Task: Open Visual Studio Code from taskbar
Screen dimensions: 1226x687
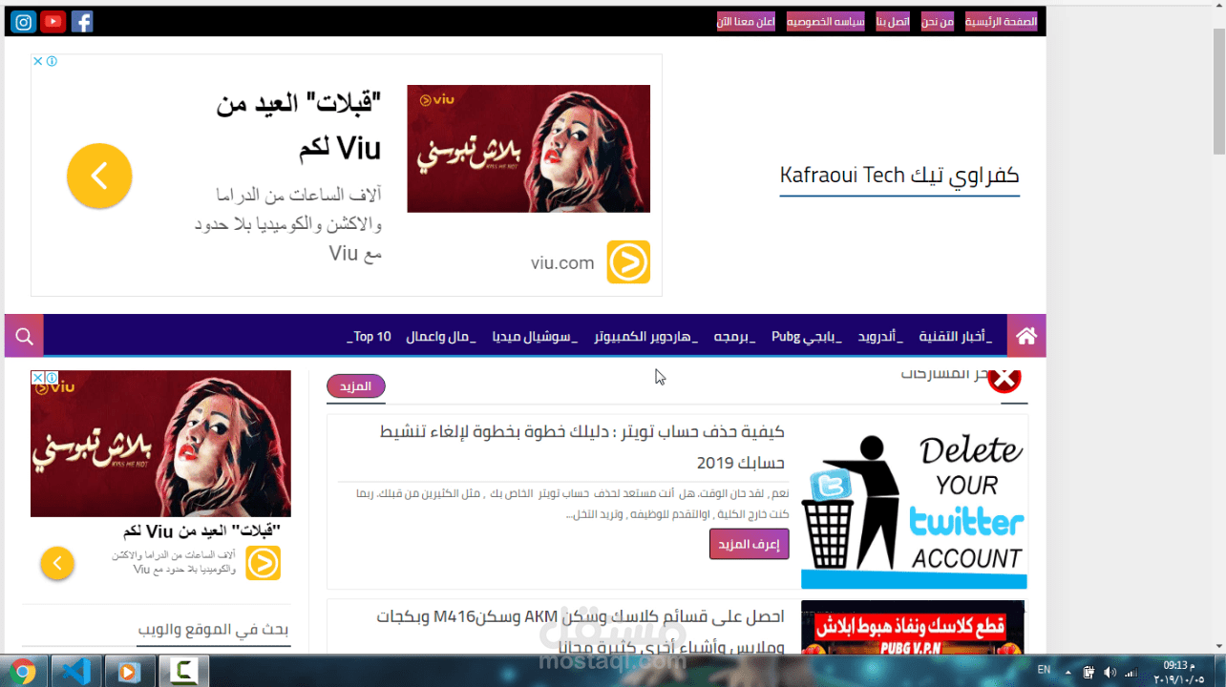Action: point(76,671)
